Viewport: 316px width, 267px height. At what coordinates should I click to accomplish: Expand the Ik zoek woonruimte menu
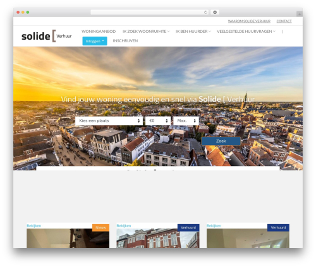[146, 32]
